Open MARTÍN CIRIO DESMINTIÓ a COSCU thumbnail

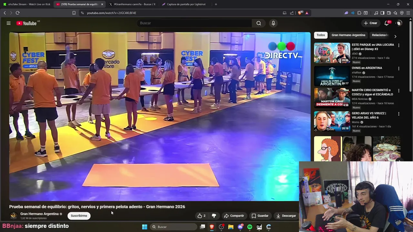(332, 98)
